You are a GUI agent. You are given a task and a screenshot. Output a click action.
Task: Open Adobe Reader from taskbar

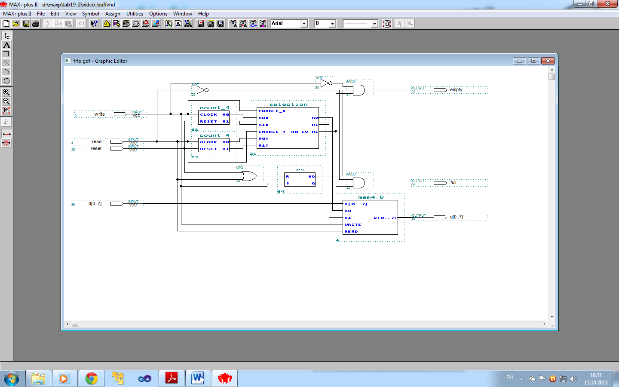coord(171,379)
